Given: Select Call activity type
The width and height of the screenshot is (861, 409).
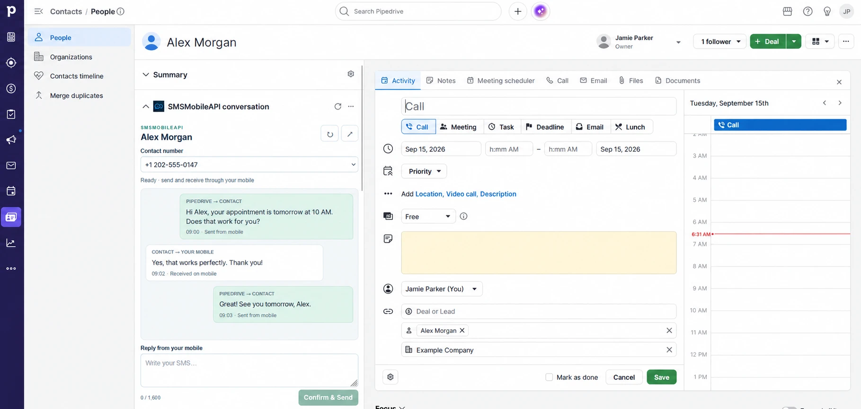Looking at the screenshot, I should coord(418,127).
